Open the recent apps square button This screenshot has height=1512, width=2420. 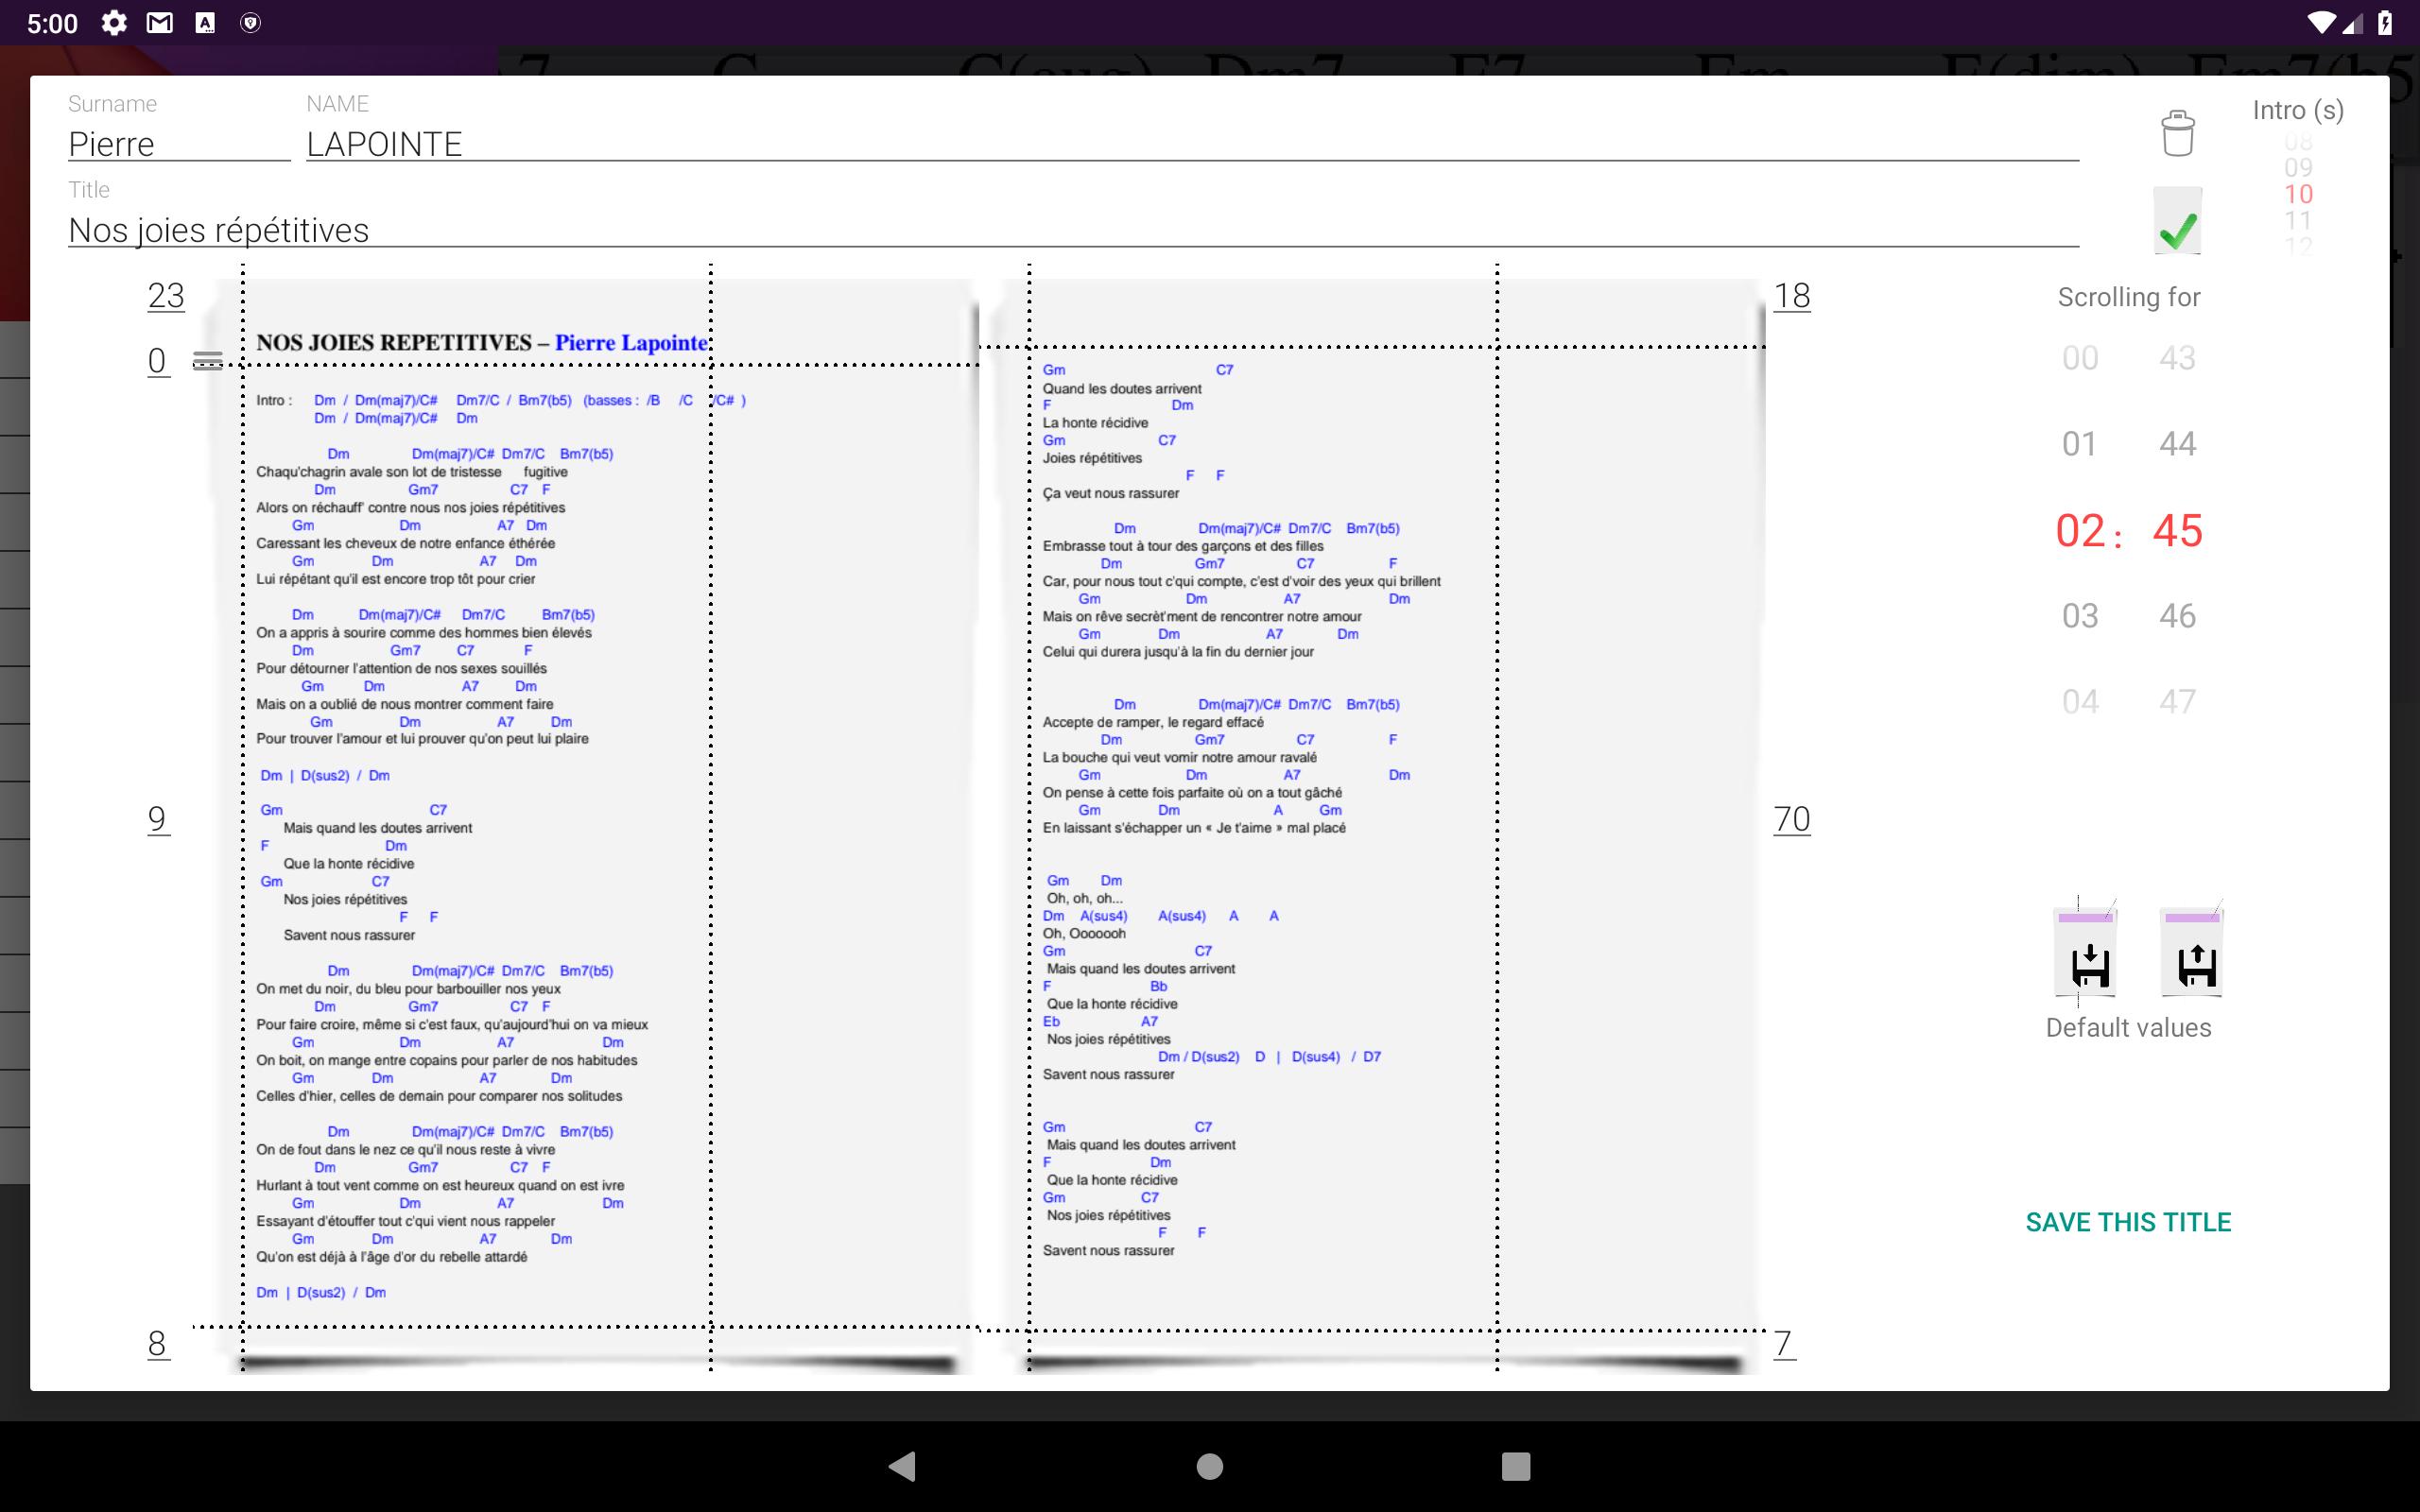click(x=1515, y=1466)
